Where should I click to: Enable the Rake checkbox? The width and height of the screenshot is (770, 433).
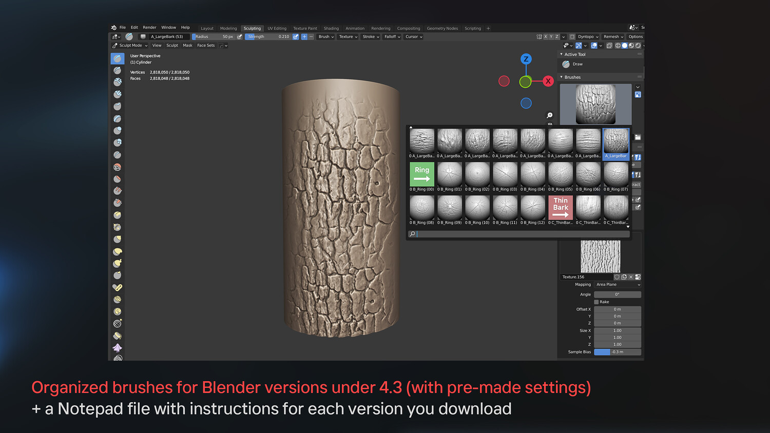point(596,302)
